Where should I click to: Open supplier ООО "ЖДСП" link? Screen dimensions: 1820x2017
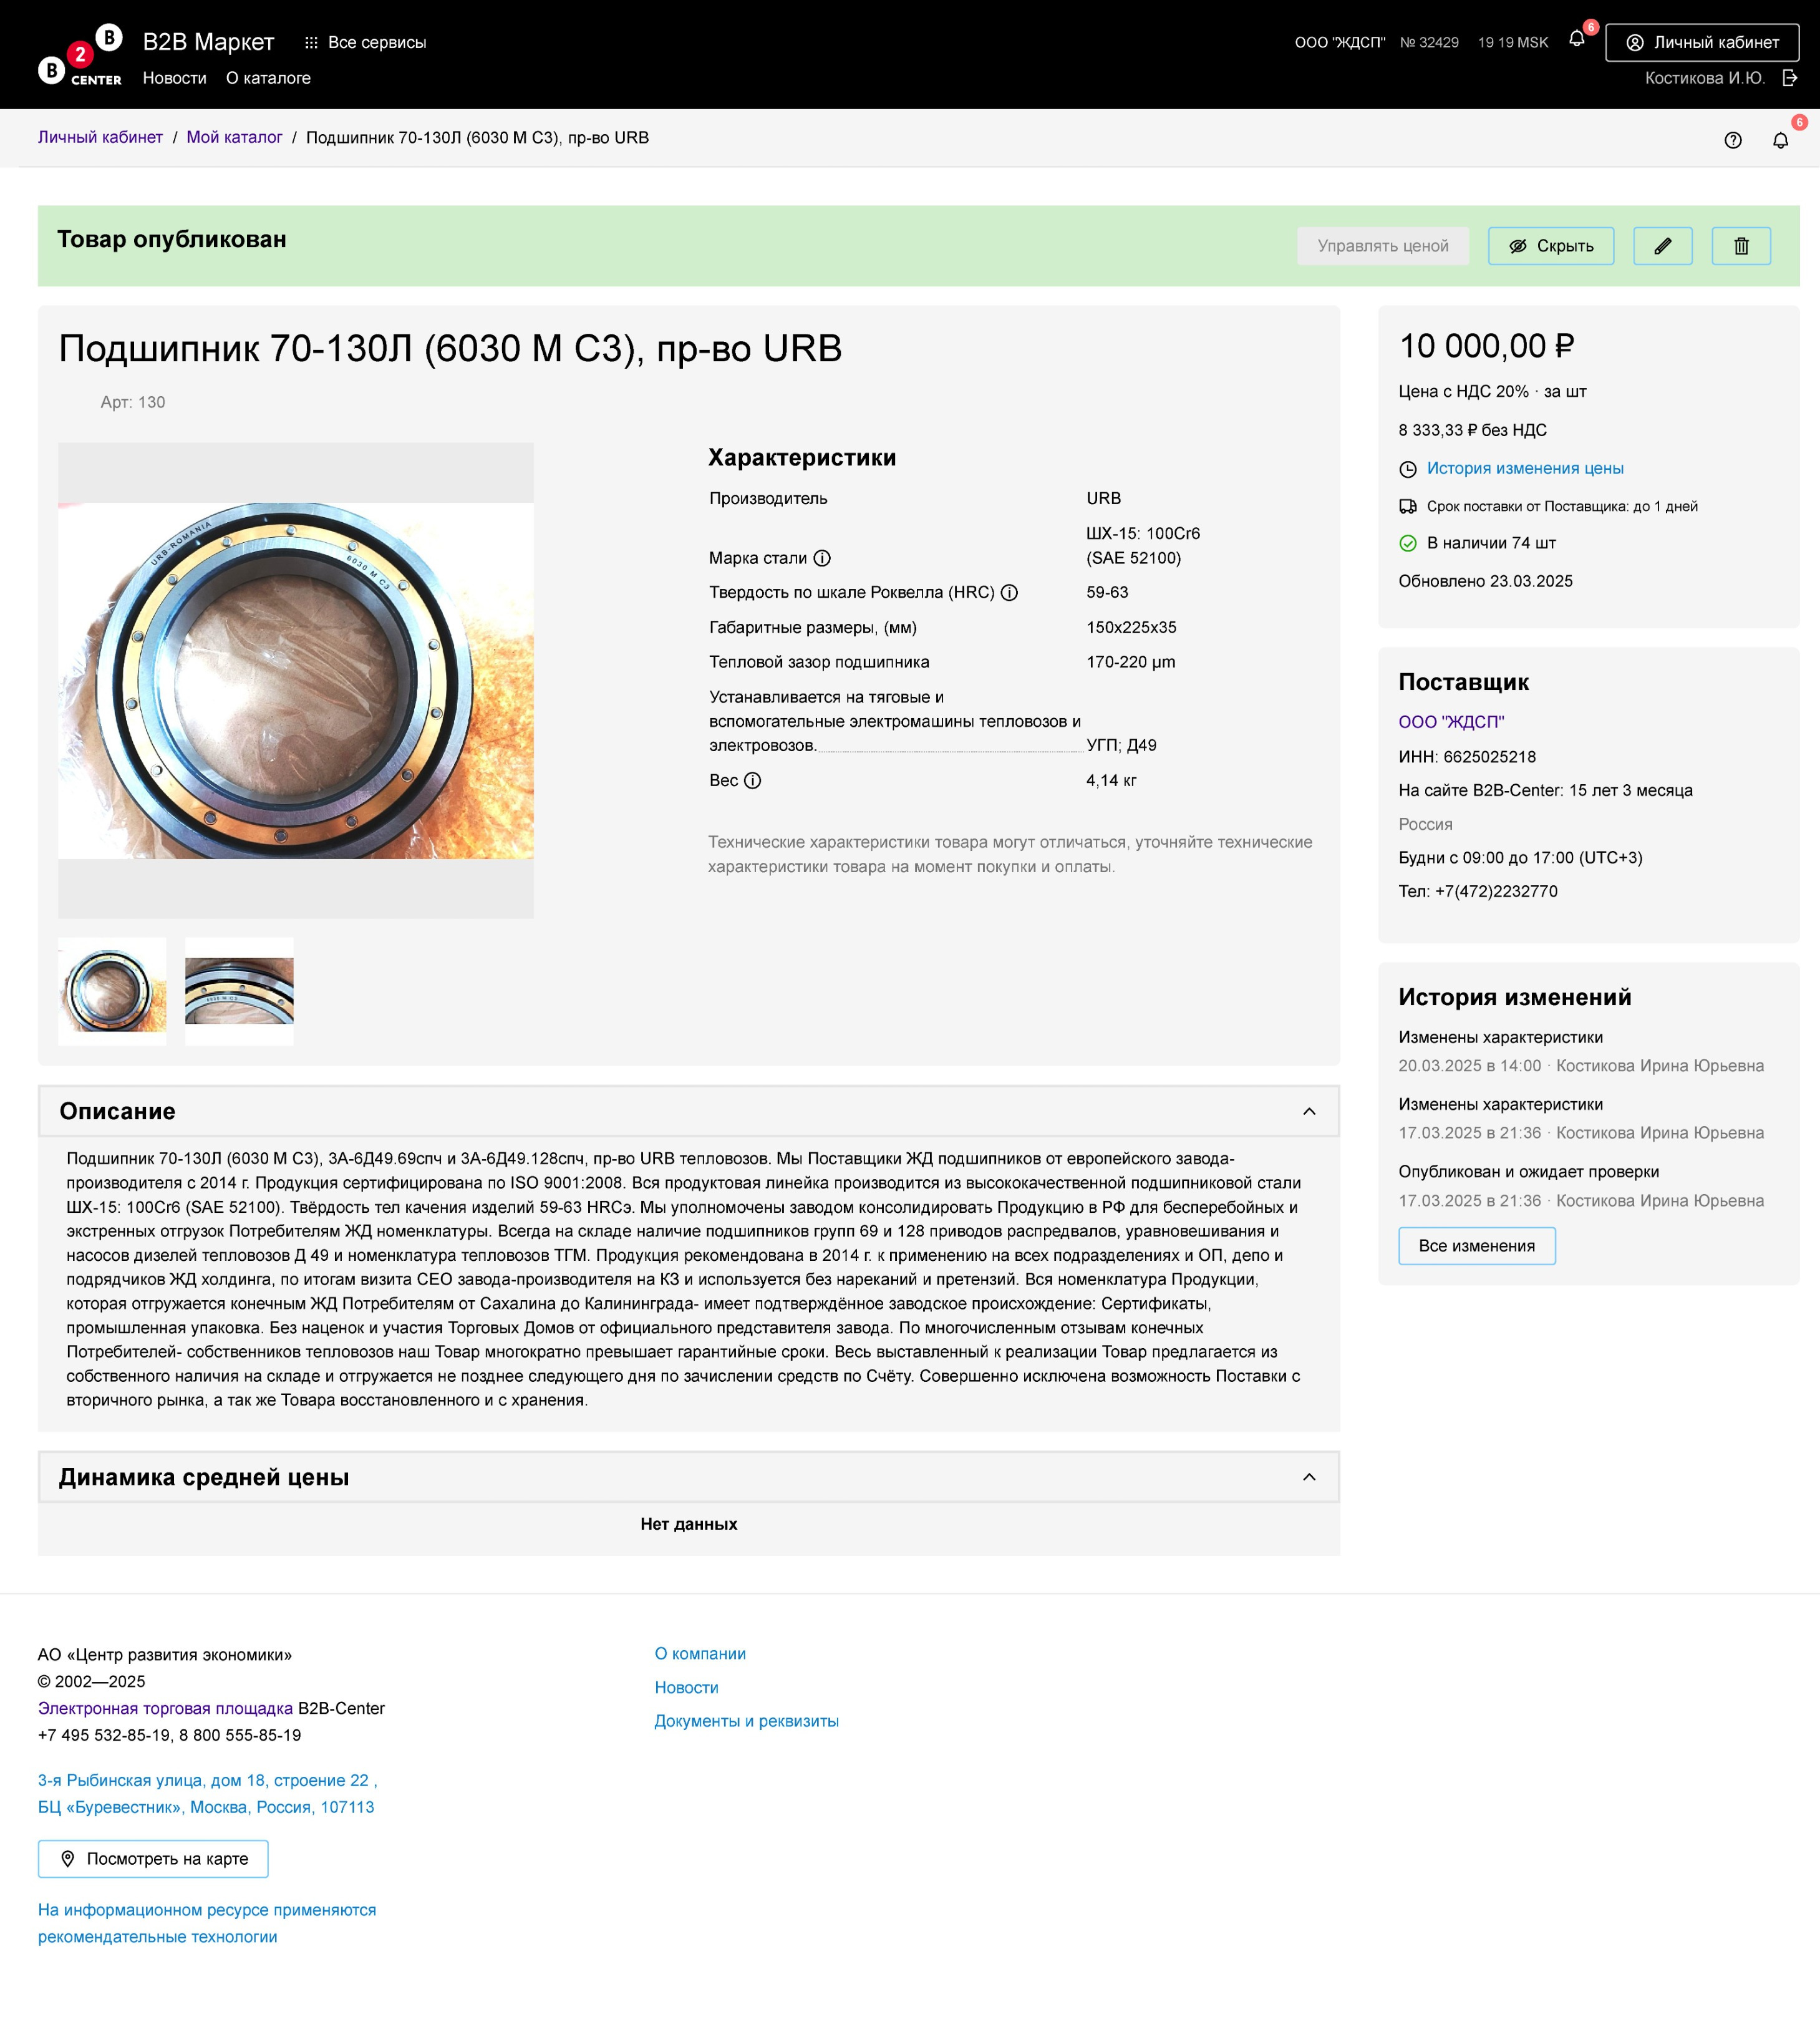(1451, 722)
